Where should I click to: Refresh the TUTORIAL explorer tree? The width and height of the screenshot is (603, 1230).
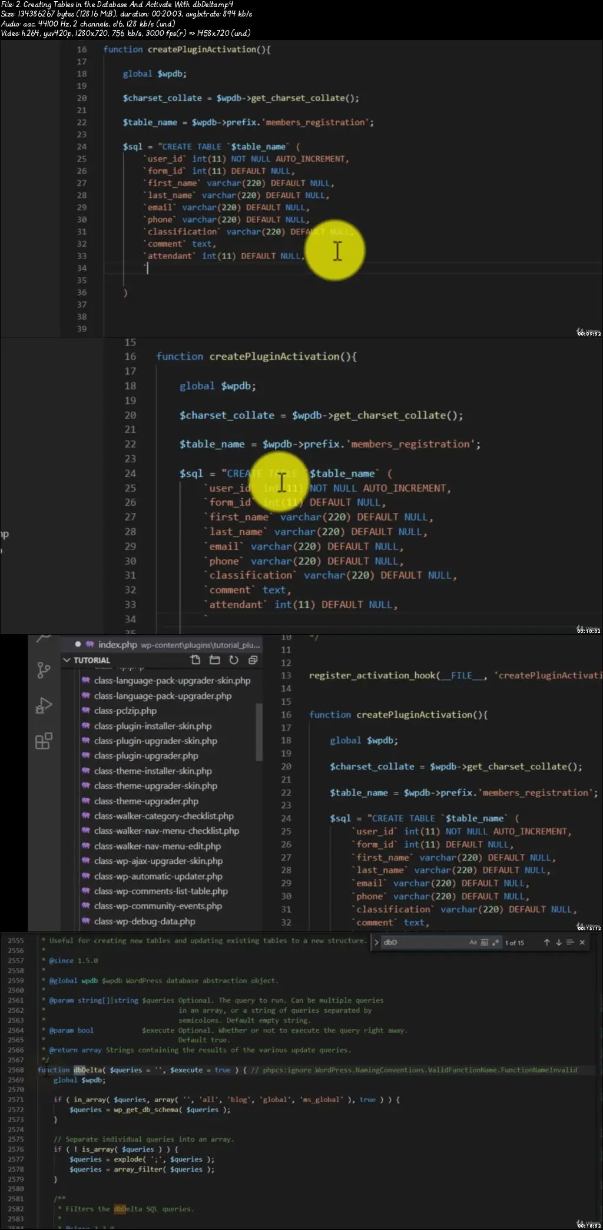coord(234,660)
